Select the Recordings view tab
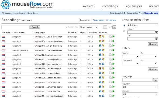Image resolution: width=159 pixels, height=98 pixels. [x=85, y=20]
